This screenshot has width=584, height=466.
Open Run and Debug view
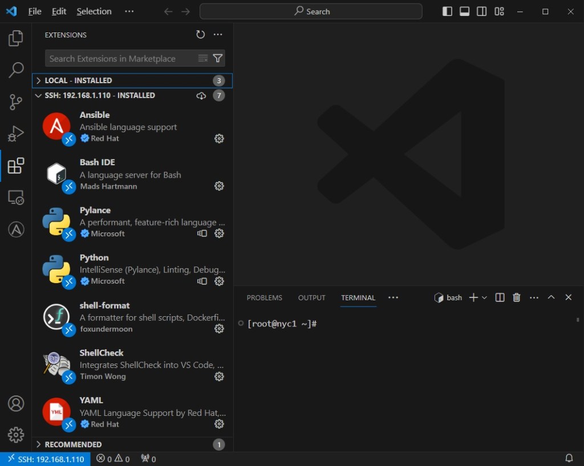[16, 134]
